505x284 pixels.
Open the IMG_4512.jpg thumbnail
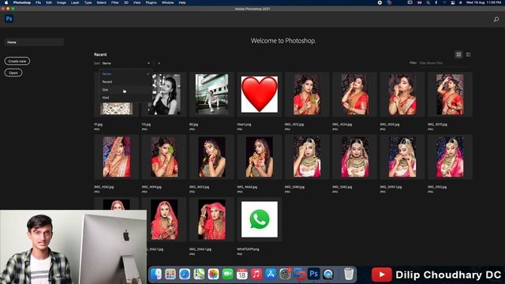[x=307, y=95]
